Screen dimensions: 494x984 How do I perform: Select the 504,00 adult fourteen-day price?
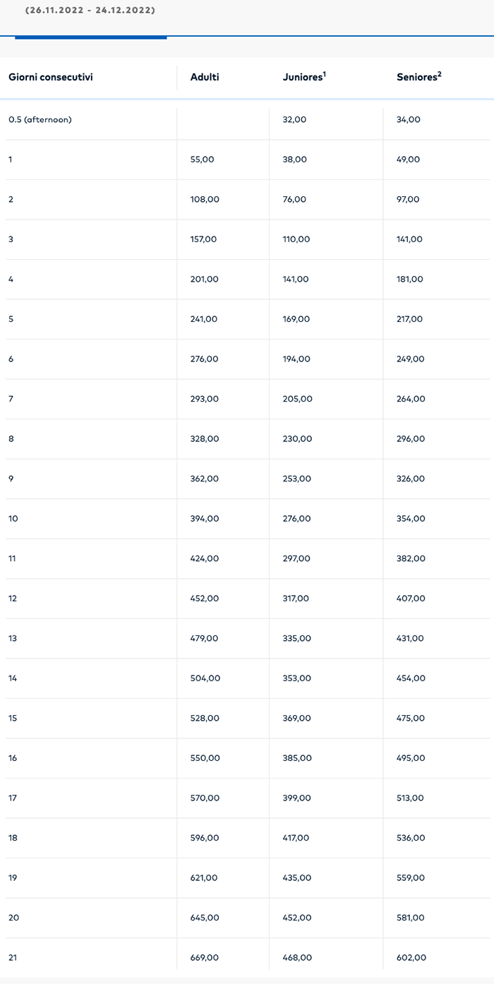pyautogui.click(x=205, y=678)
